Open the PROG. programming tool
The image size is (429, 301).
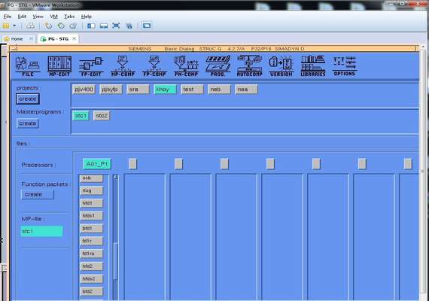pyautogui.click(x=218, y=66)
